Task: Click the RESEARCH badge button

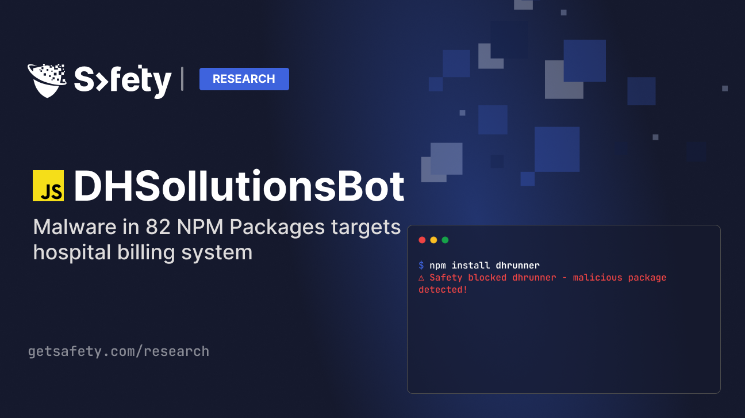Action: [244, 79]
